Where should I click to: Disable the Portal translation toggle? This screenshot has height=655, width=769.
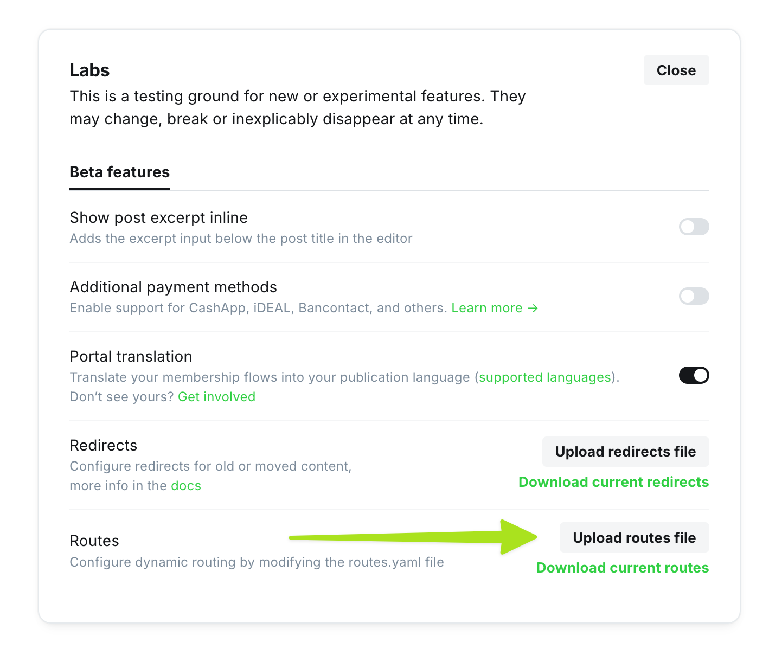[x=694, y=375]
